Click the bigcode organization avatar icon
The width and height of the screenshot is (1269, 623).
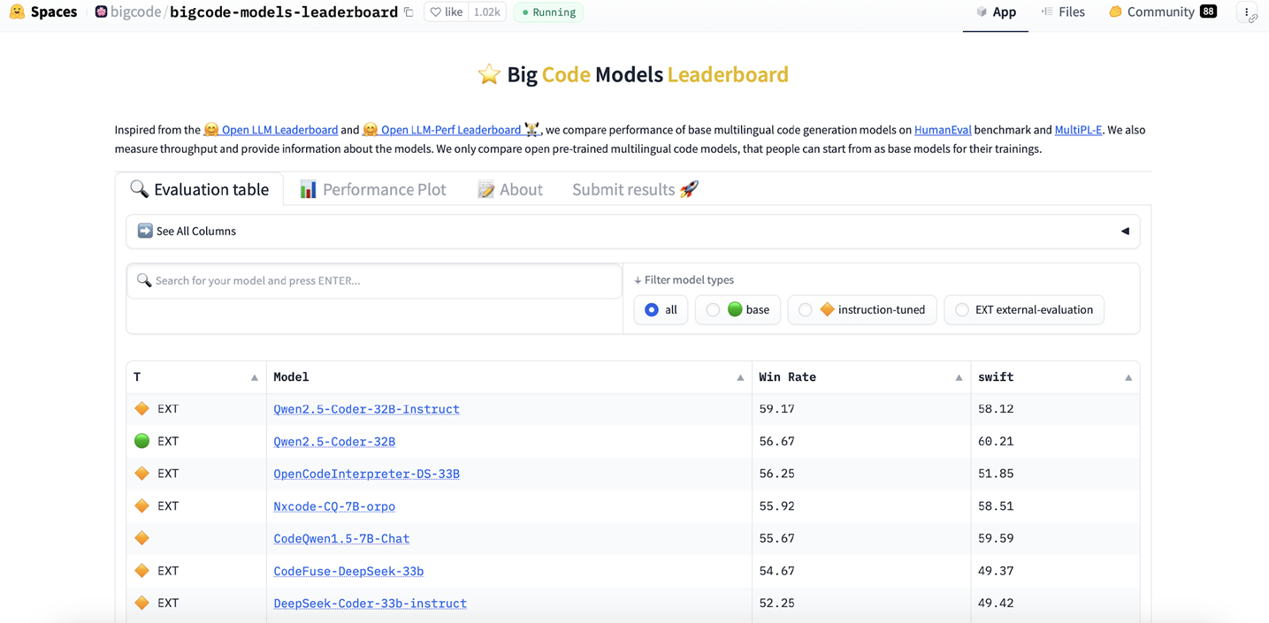click(101, 12)
